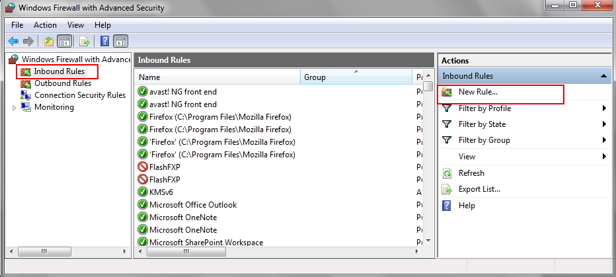This screenshot has height=277, width=616.
Task: Click the blue Help toolbar icon
Action: 105,41
